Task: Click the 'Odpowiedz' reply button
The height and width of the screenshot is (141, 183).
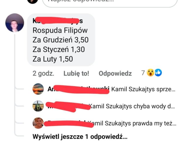Action: click(115, 73)
